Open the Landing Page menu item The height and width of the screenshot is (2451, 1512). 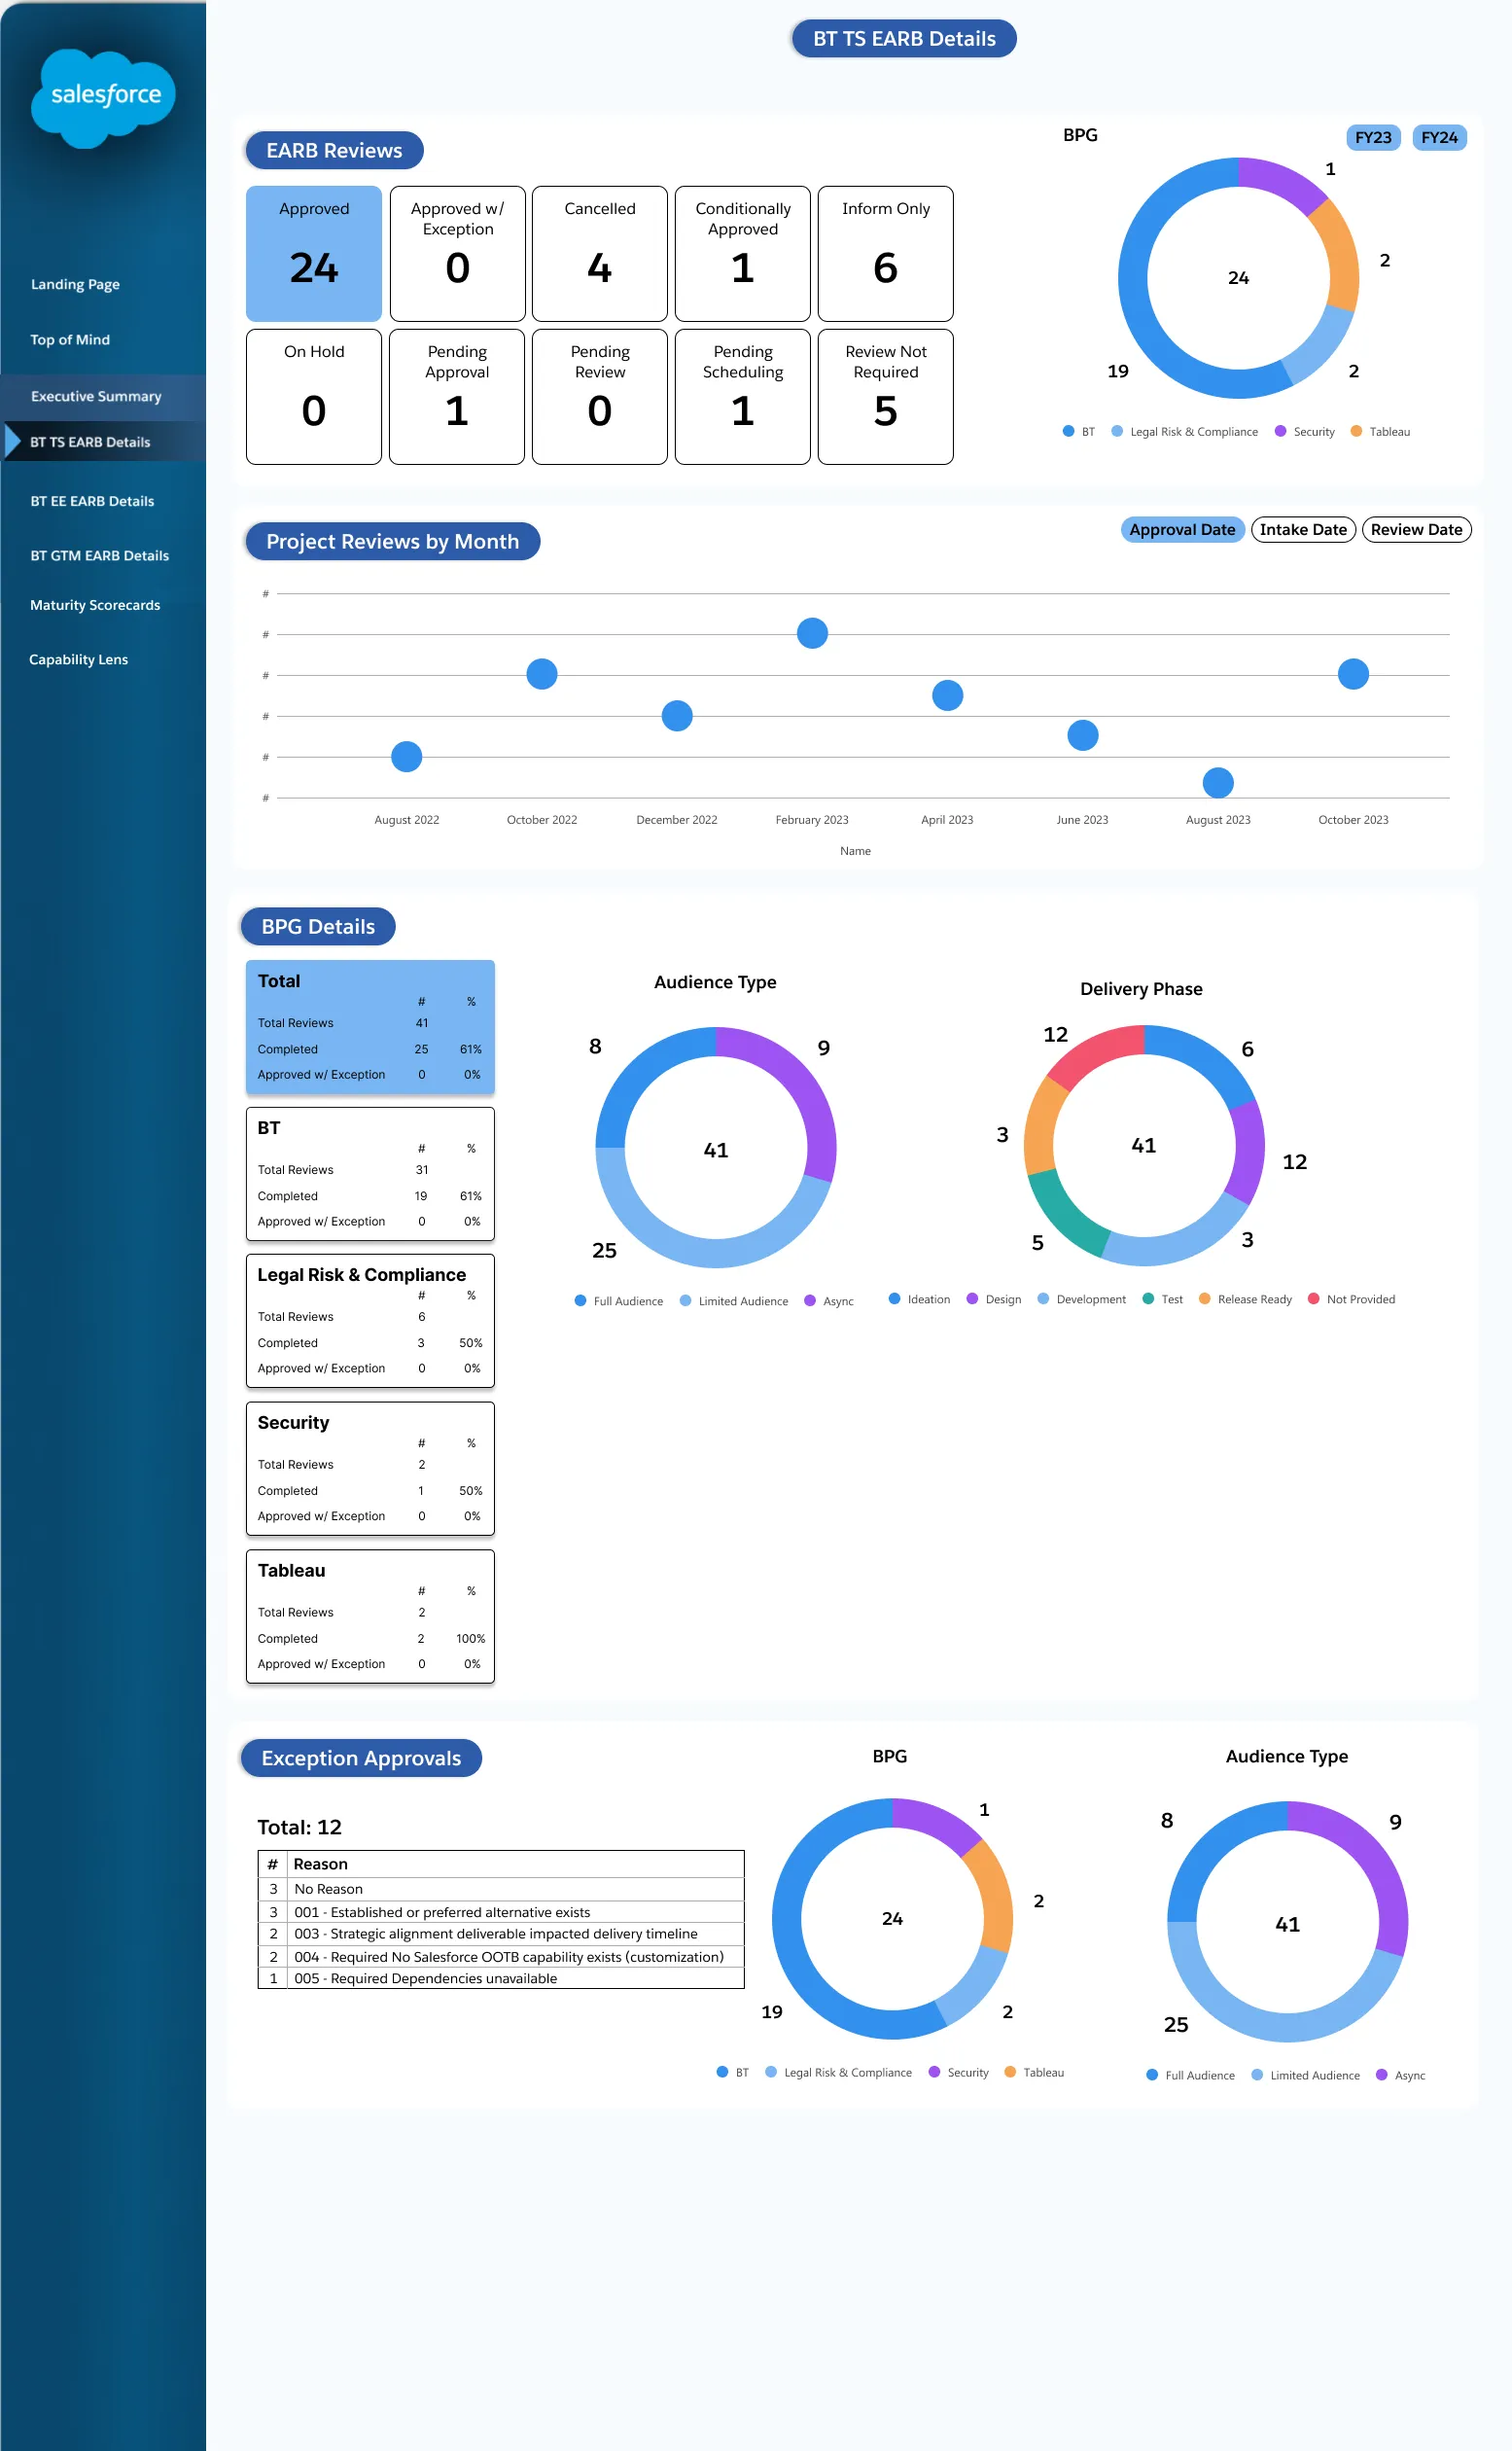point(75,284)
